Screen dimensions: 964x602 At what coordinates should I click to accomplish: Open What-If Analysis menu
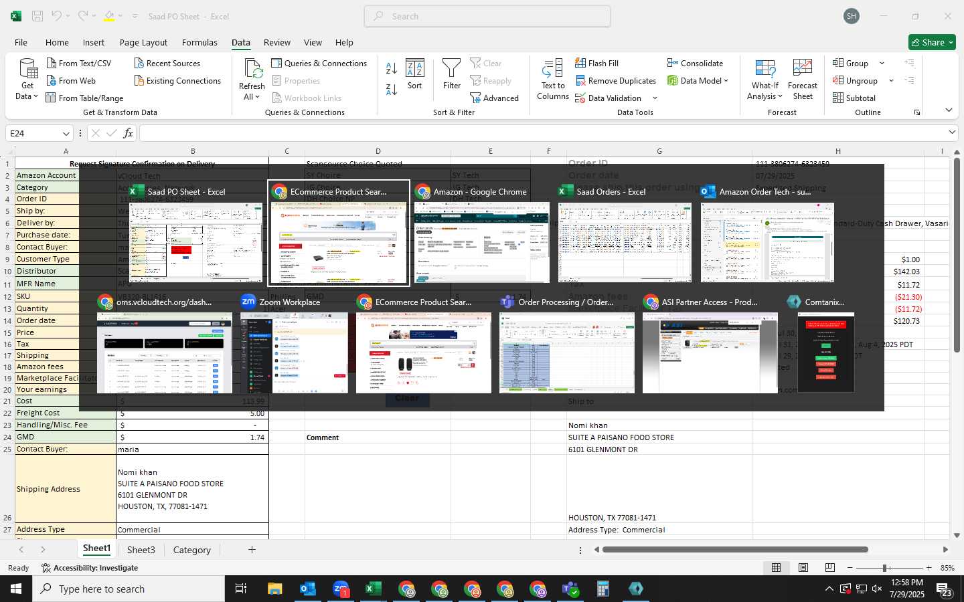click(x=765, y=79)
